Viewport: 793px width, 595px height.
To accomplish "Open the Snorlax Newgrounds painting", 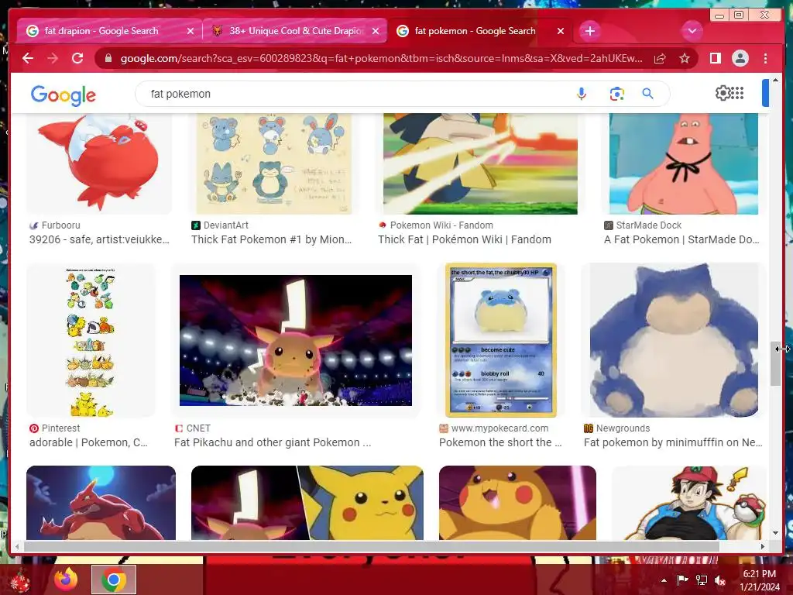I will (675, 340).
